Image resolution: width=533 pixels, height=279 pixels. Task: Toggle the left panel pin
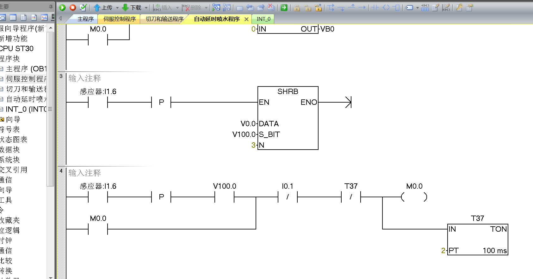(51, 7)
